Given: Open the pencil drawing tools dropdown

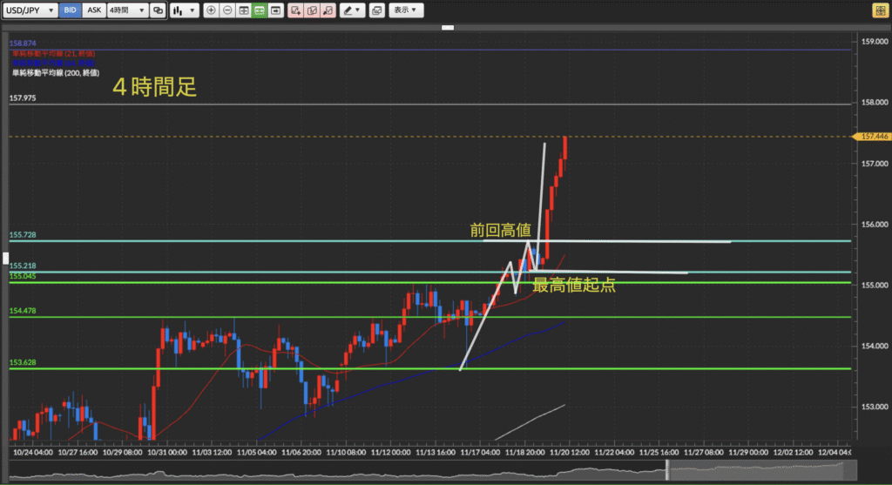Looking at the screenshot, I should [352, 10].
